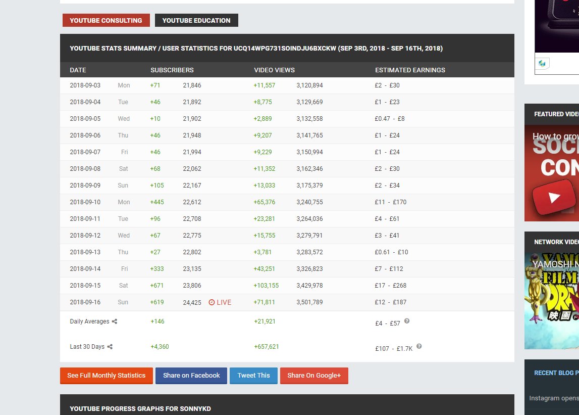Click the £17 - £268 earnings estimate

click(390, 286)
